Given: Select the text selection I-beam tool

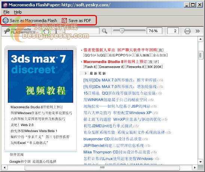Looking at the screenshot, I should (56, 31).
